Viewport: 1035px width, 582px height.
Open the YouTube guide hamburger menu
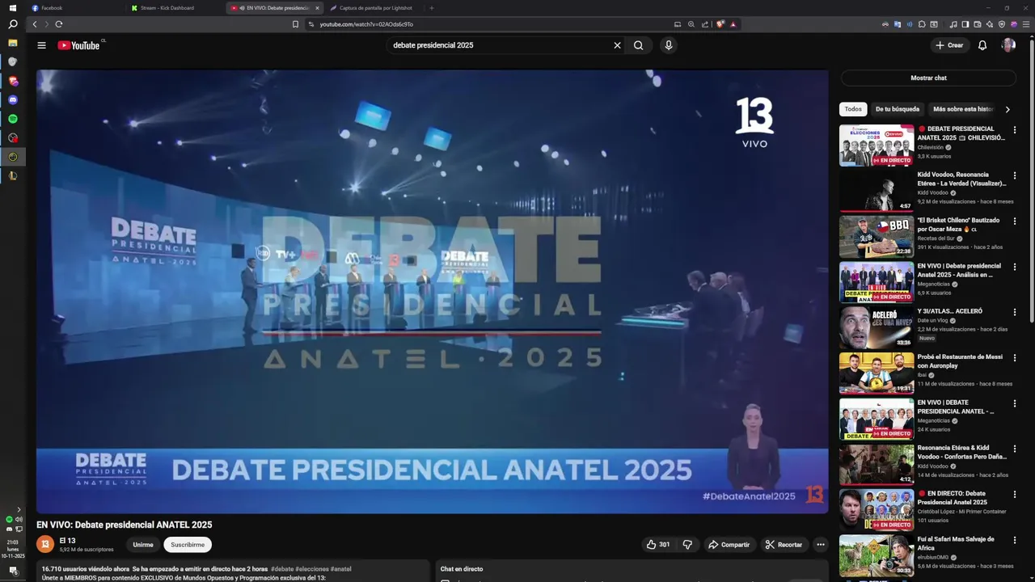(x=41, y=45)
